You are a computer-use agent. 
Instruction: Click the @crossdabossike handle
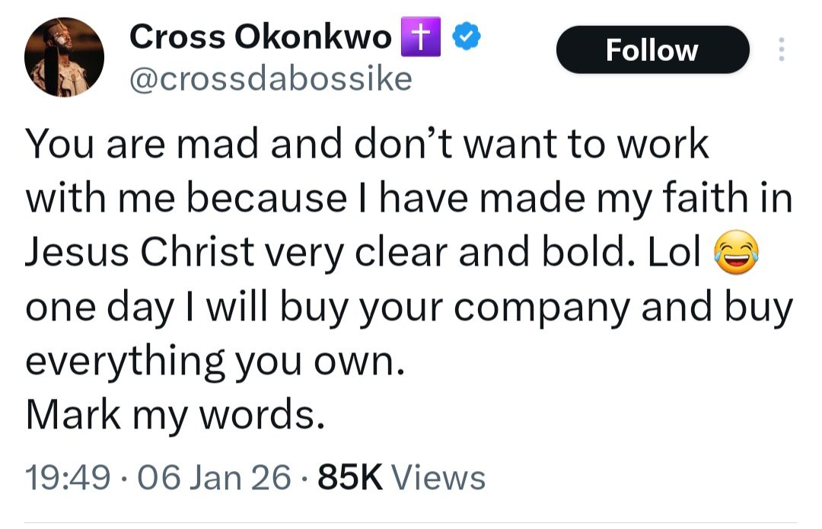click(x=270, y=78)
